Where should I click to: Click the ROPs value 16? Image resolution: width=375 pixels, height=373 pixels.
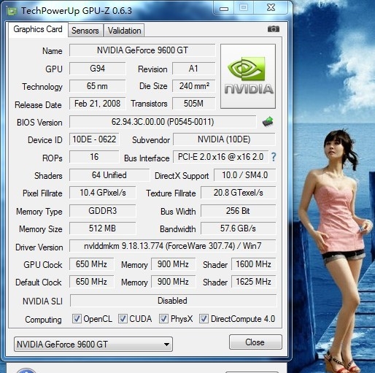94,157
